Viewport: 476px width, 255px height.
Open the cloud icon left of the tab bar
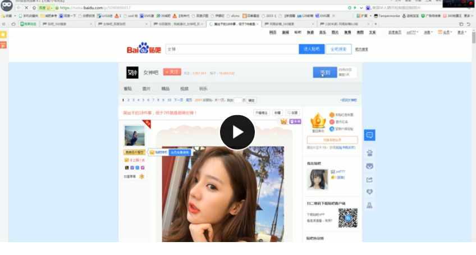[13, 24]
